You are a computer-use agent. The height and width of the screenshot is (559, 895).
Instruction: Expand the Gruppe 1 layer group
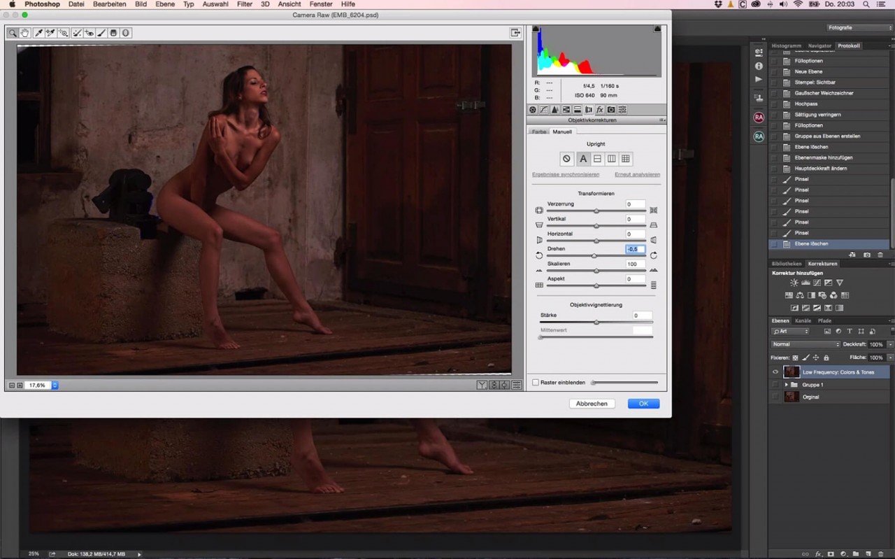(786, 385)
